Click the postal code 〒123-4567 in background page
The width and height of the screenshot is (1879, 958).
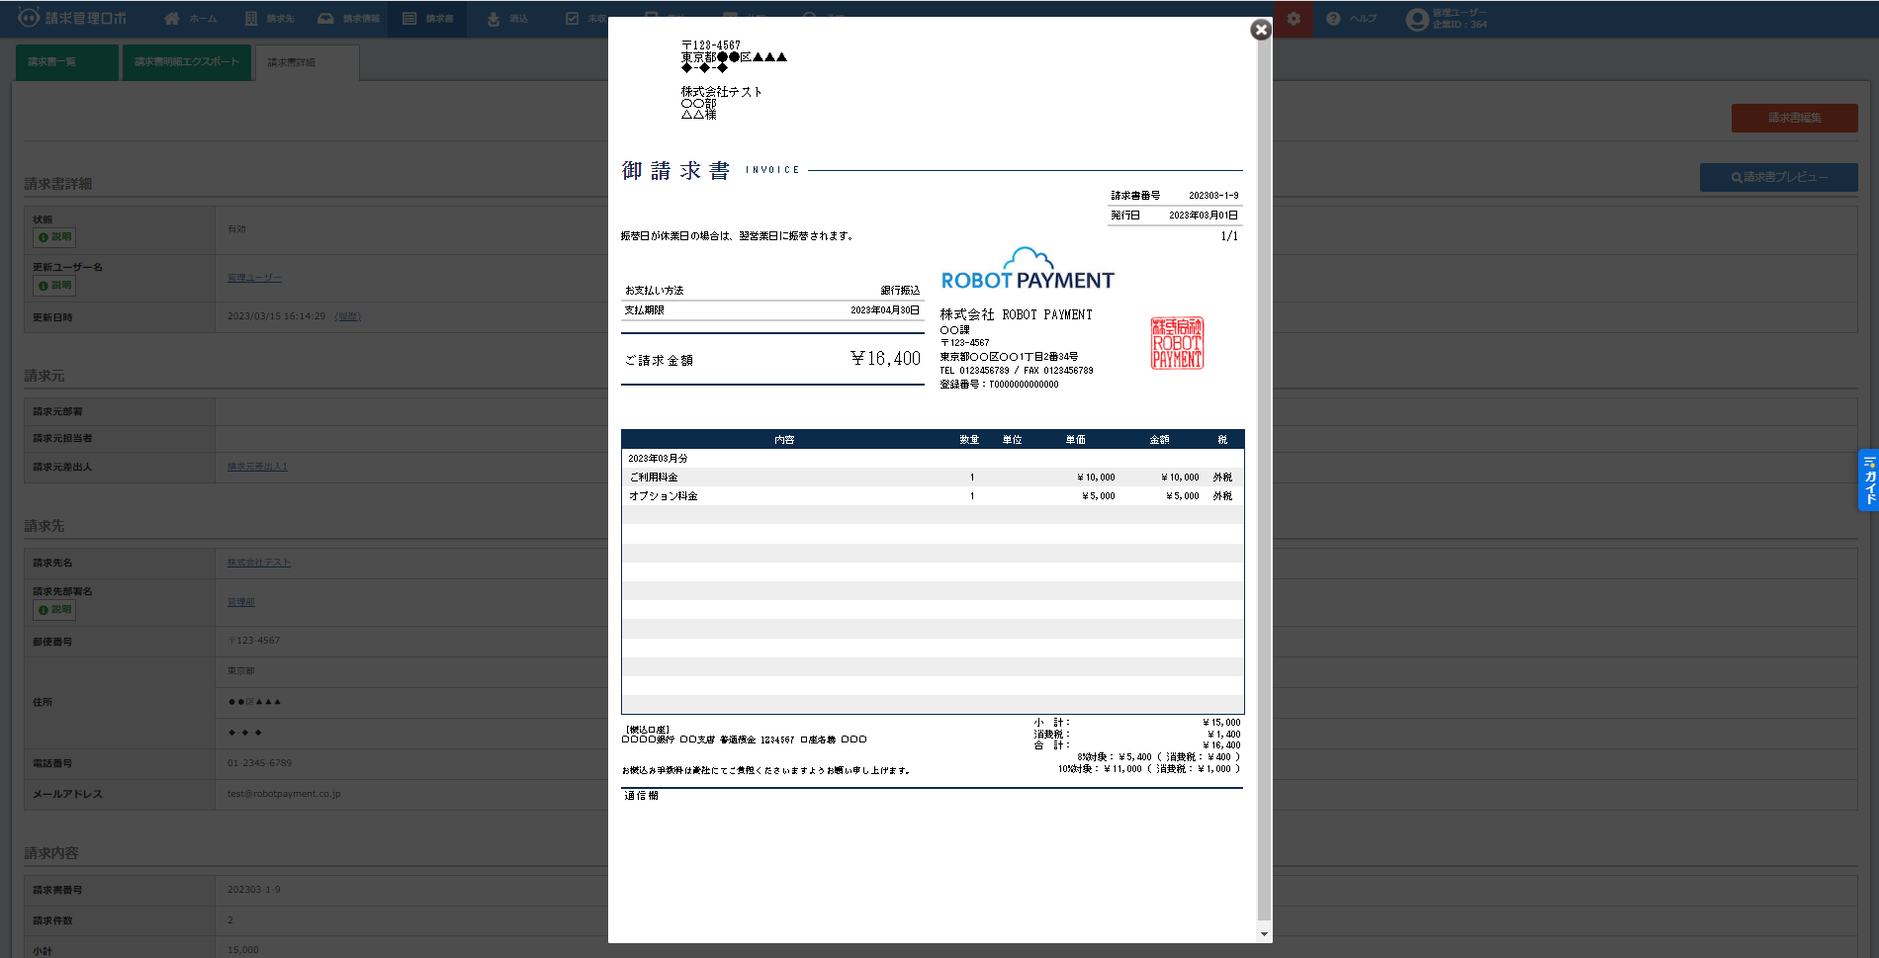click(254, 641)
